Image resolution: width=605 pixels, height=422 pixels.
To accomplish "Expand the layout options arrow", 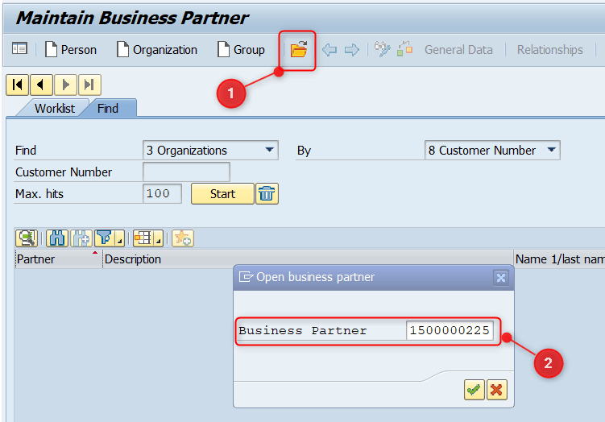I will 158,238.
